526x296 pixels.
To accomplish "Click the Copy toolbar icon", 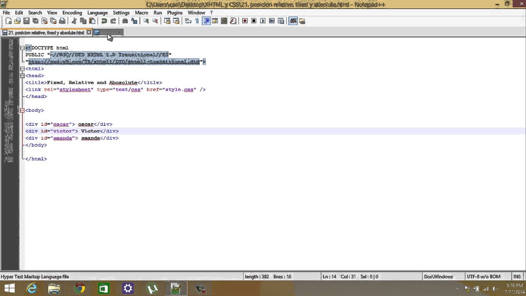I will (x=83, y=21).
